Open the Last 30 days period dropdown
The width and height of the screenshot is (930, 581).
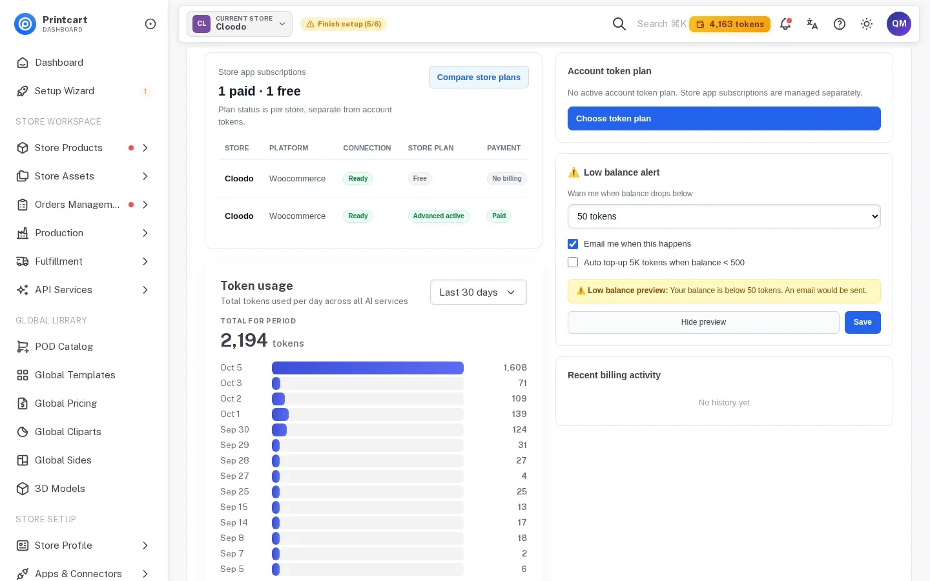tap(479, 292)
